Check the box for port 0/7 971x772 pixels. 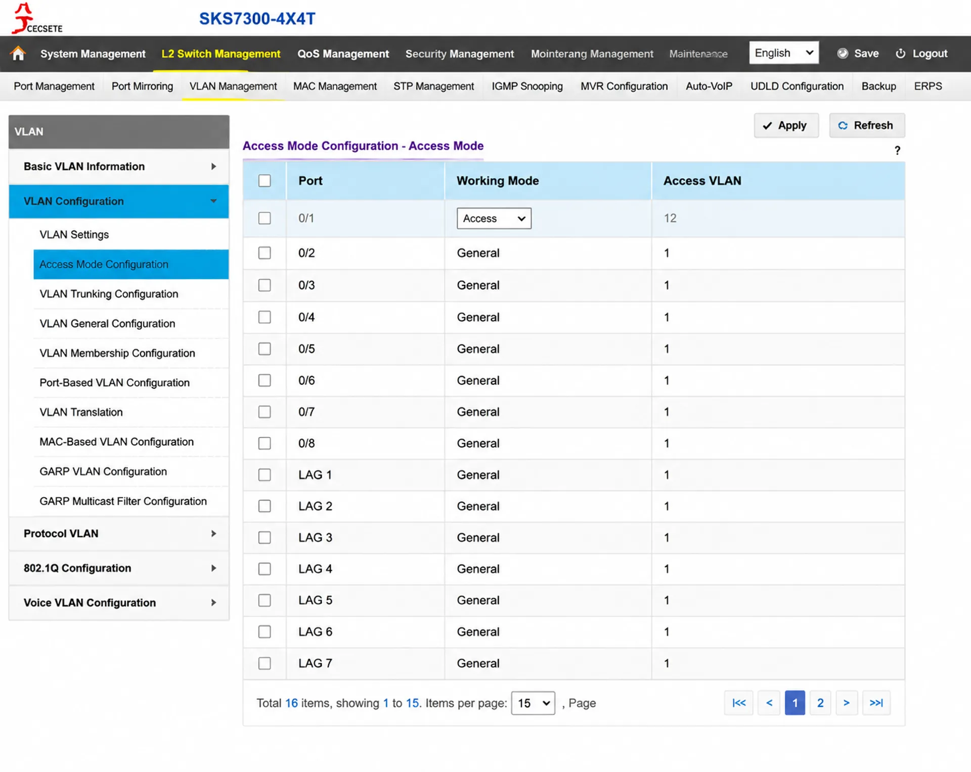tap(264, 412)
